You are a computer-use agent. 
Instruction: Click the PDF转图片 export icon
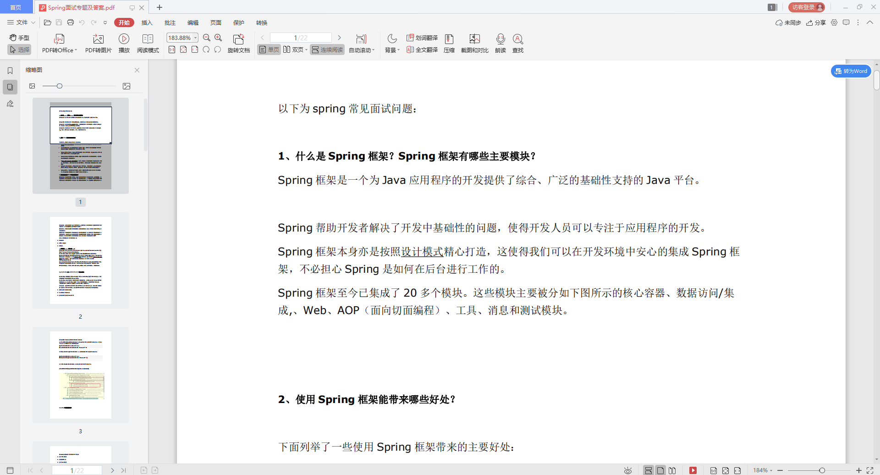click(x=98, y=43)
